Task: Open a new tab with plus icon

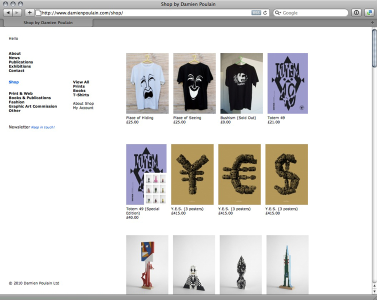Action: 372,22
